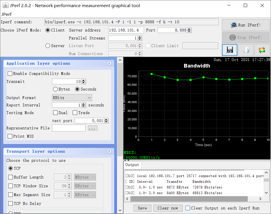Viewport: 271px width, 214px height.
Task: Collapse Transport layer options panel
Action: (x=109, y=151)
